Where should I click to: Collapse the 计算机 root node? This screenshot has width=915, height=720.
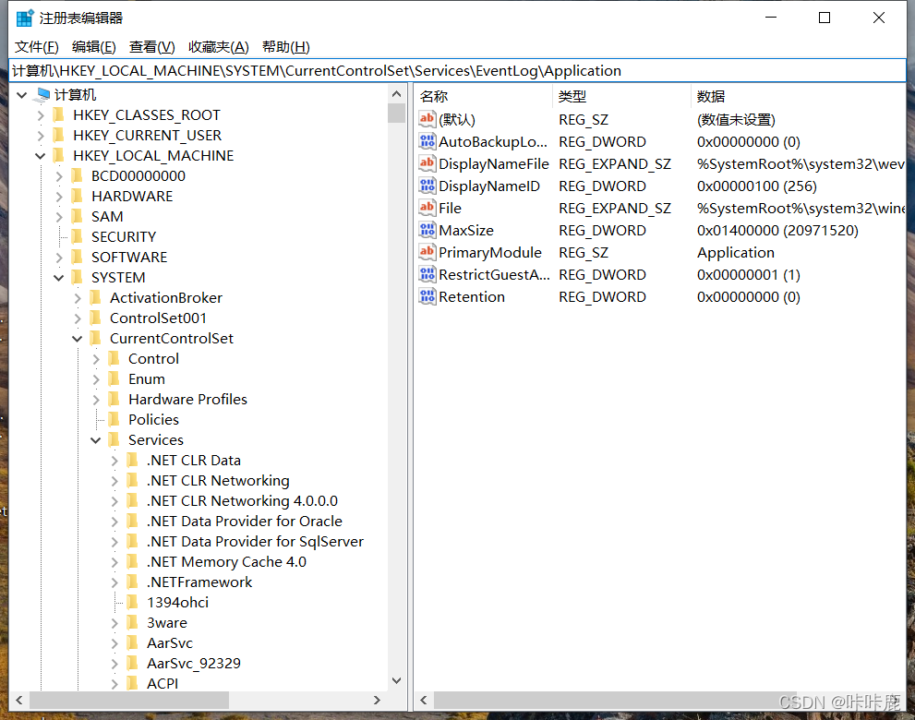pyautogui.click(x=21, y=94)
